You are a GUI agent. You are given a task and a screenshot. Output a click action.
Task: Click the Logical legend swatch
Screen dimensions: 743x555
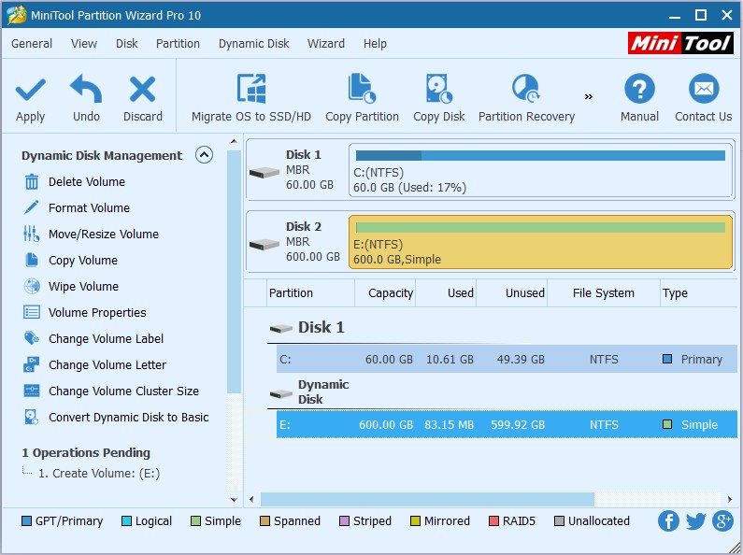(x=126, y=521)
